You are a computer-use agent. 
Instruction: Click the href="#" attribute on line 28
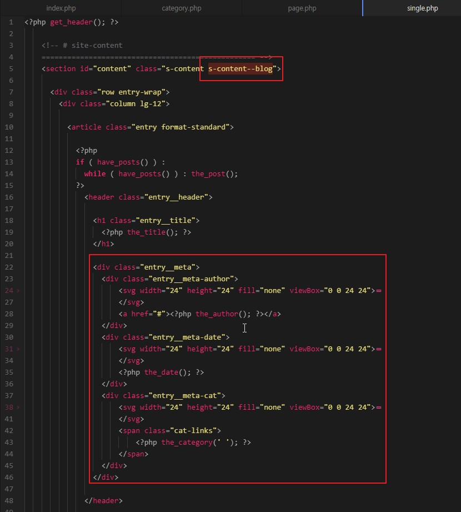(148, 314)
